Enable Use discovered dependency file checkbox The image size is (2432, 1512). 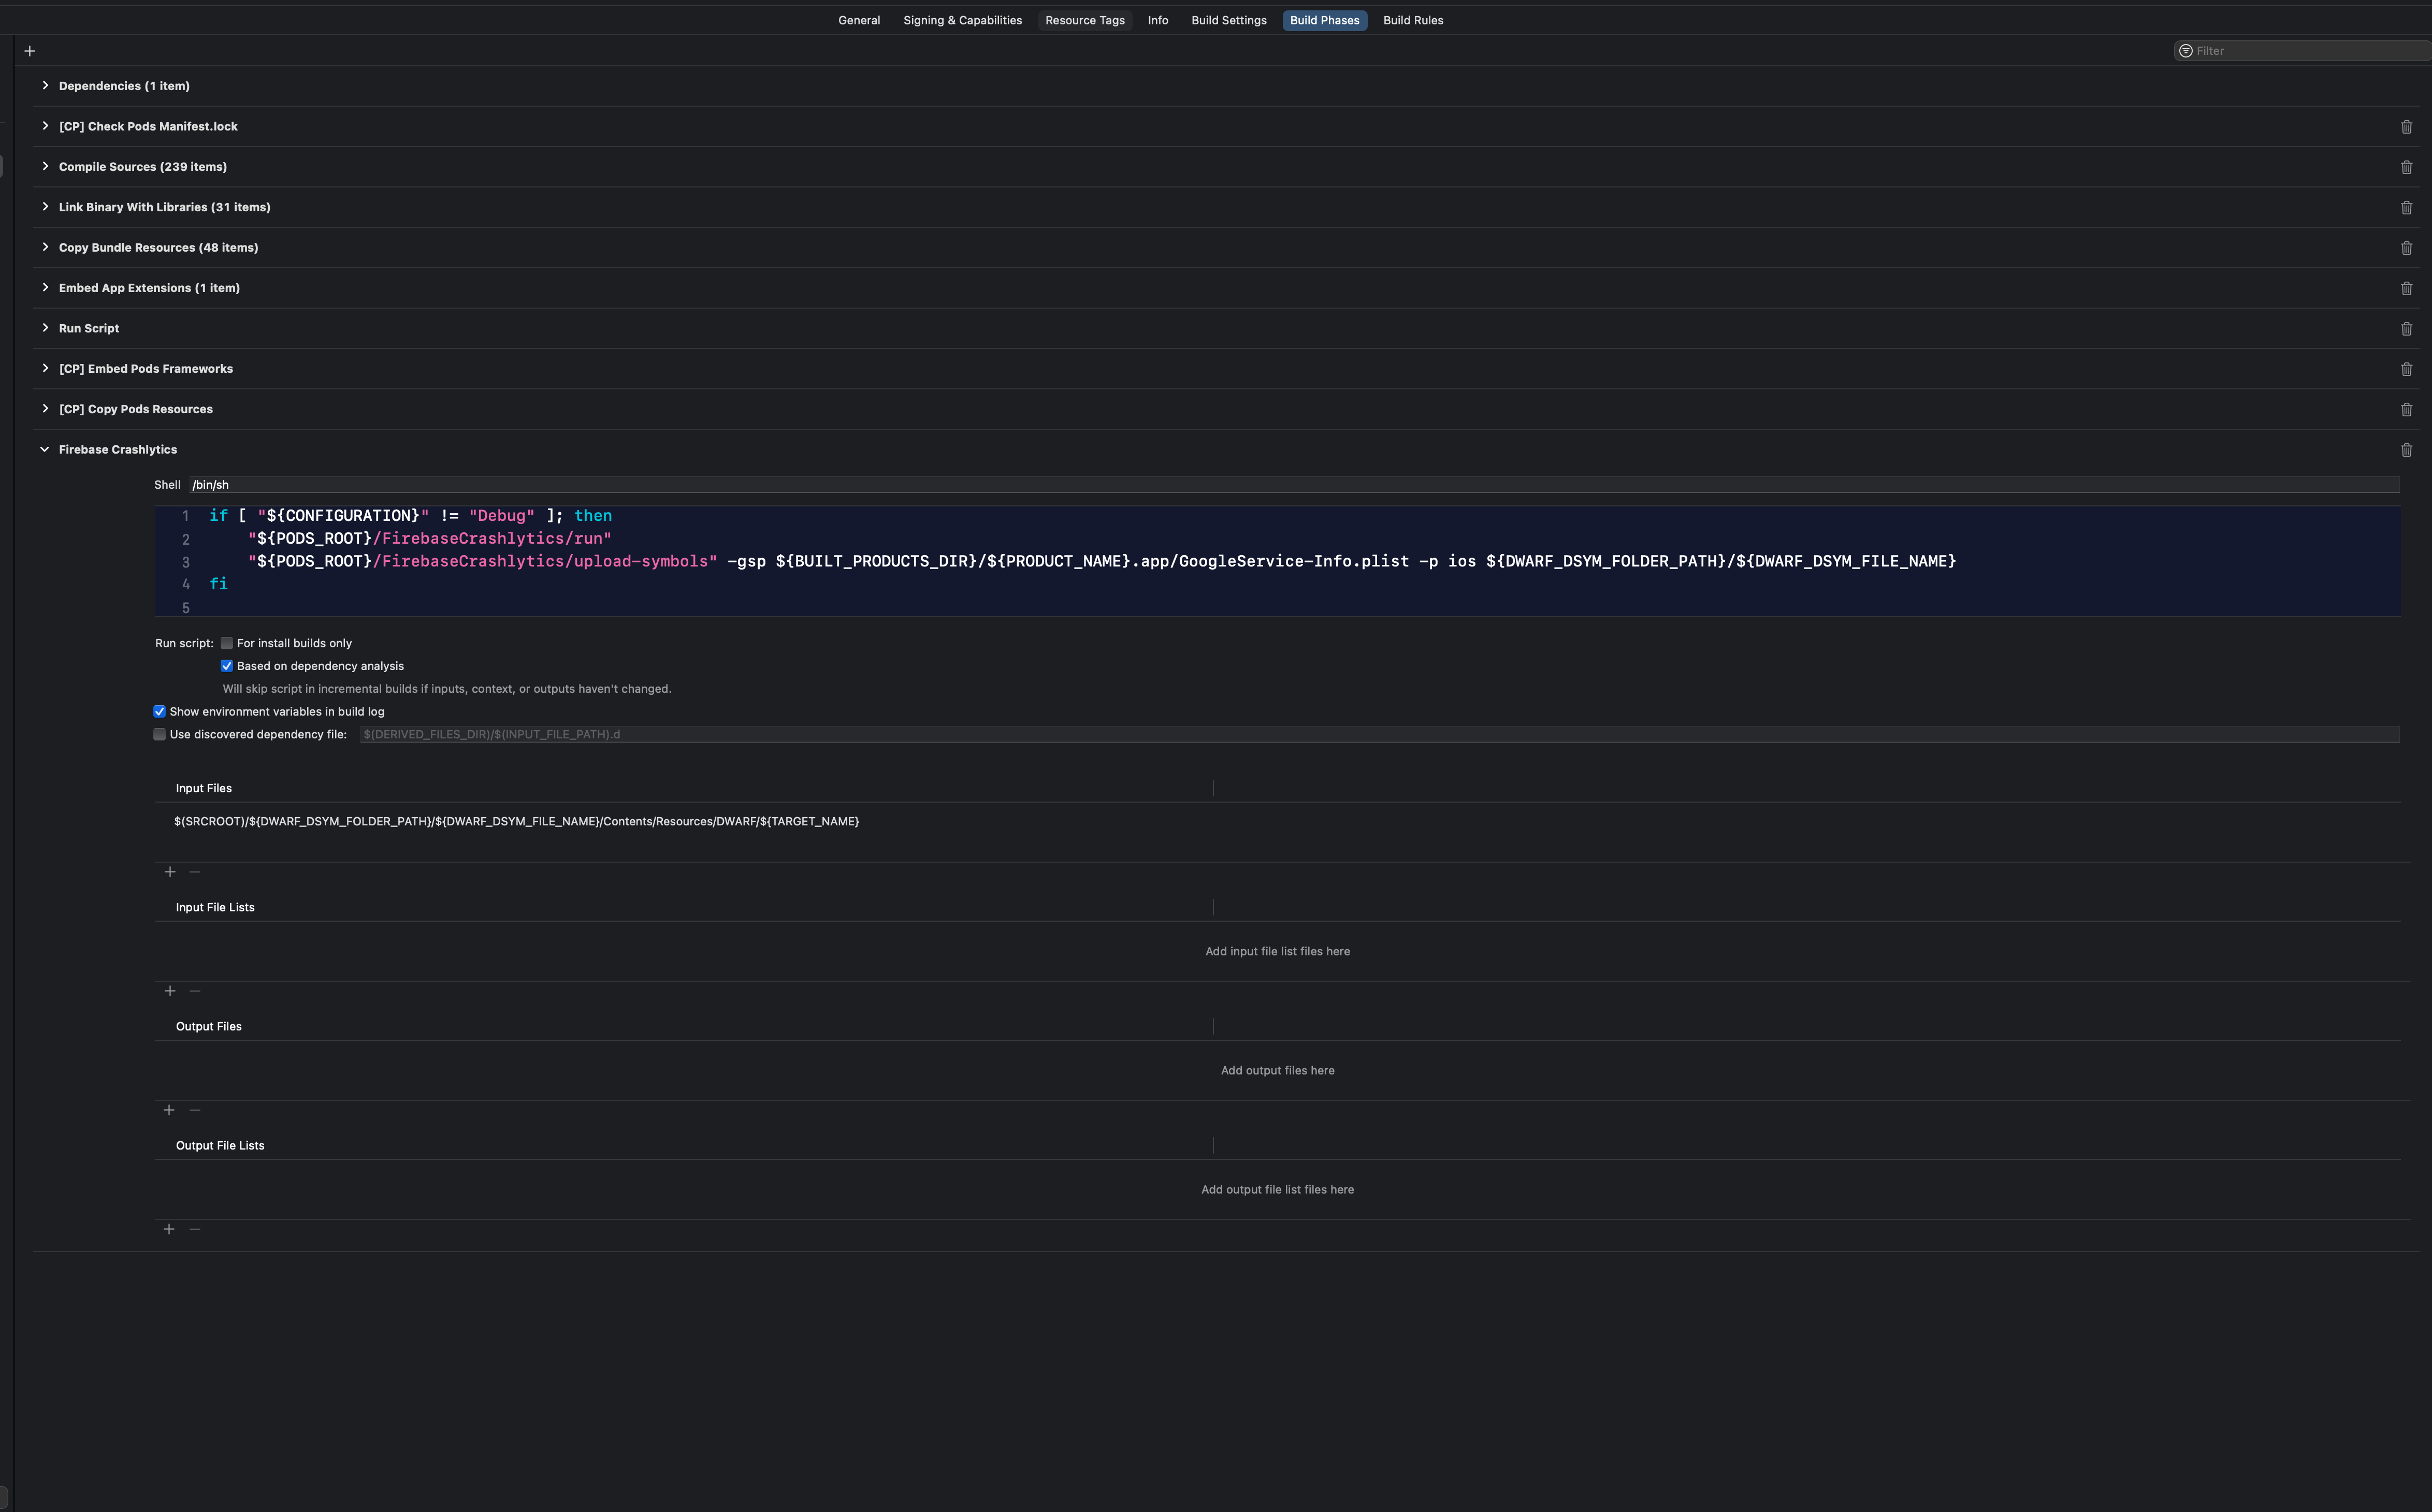point(160,734)
